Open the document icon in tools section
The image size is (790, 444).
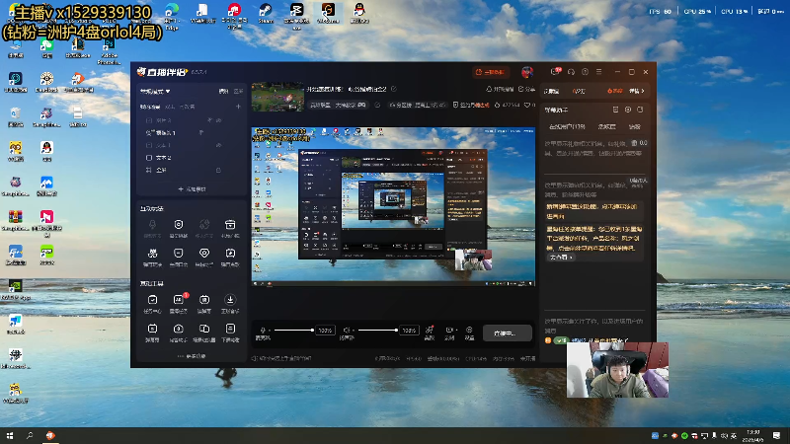click(x=230, y=329)
